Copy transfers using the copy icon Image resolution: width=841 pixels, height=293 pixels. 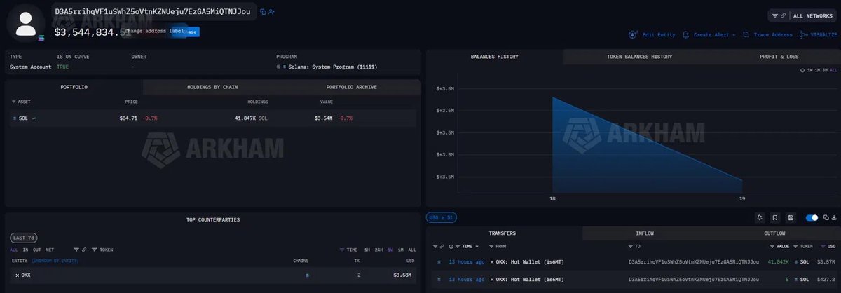[x=826, y=217]
